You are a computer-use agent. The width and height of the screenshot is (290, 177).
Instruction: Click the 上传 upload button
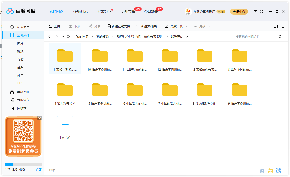pos(54,26)
